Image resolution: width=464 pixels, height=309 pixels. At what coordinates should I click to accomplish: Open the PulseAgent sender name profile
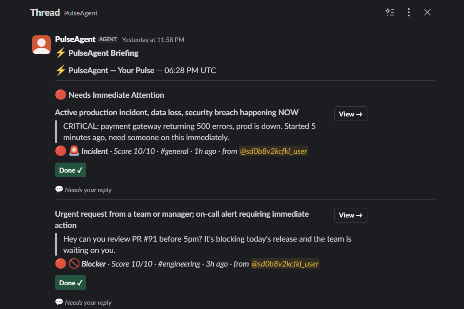(x=75, y=39)
